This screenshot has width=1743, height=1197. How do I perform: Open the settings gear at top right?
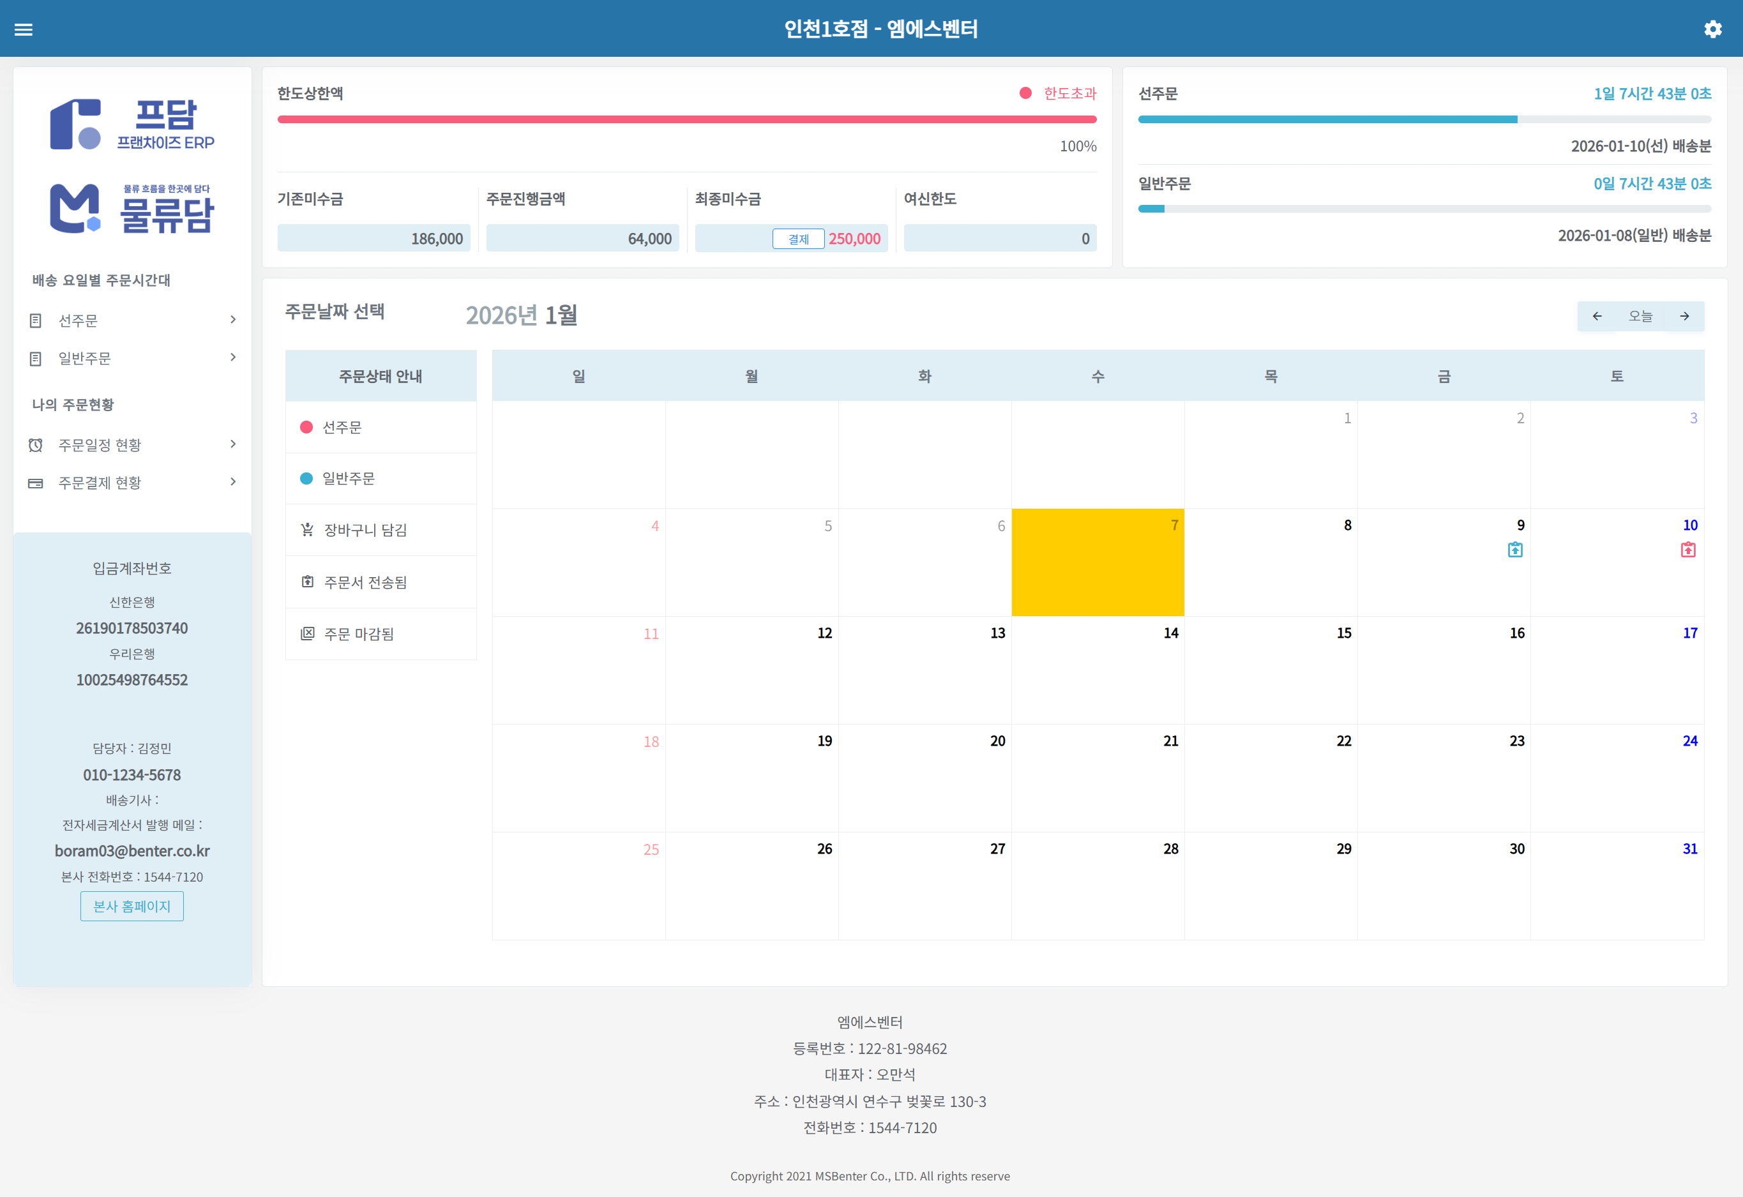1713,29
